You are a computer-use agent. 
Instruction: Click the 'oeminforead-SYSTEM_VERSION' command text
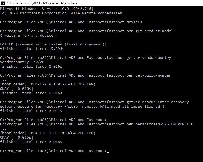(164, 124)
